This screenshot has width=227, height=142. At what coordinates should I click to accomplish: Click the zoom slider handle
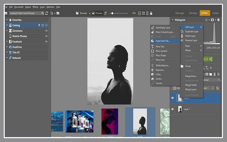coord(112,13)
